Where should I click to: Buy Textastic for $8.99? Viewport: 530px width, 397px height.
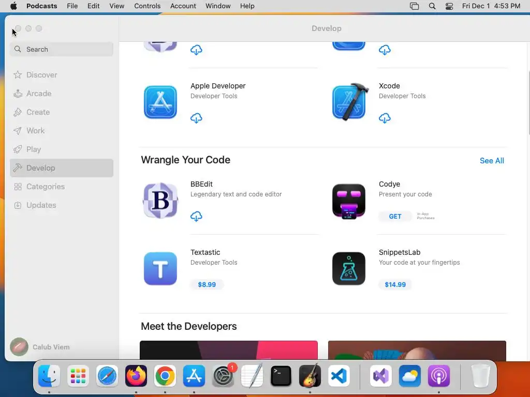tap(207, 285)
